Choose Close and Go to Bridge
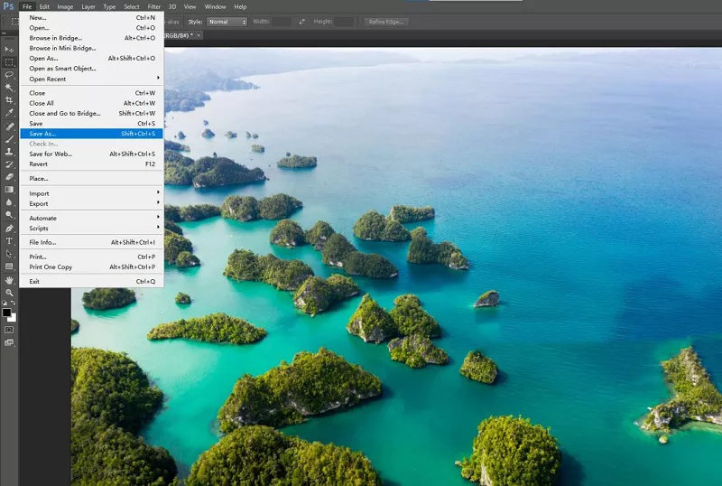This screenshot has width=722, height=486. pyautogui.click(x=91, y=113)
